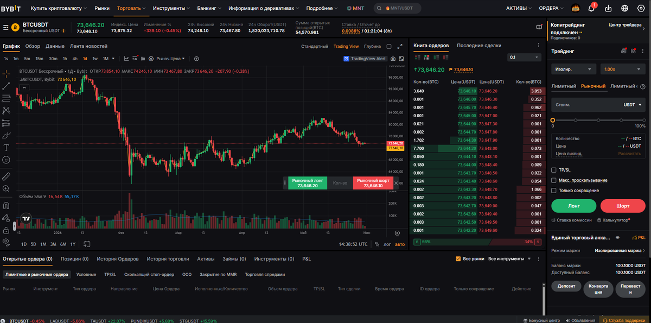Viewport: 651px width, 323px height.
Task: Open the user avatar menu
Action: 576,8
